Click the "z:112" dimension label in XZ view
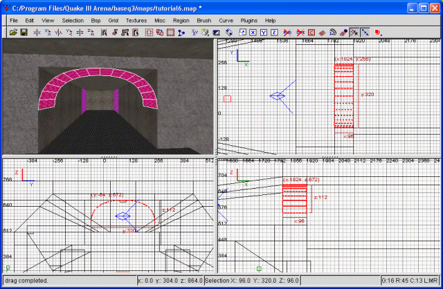Viewport: 443px width, 289px height. tap(320, 197)
